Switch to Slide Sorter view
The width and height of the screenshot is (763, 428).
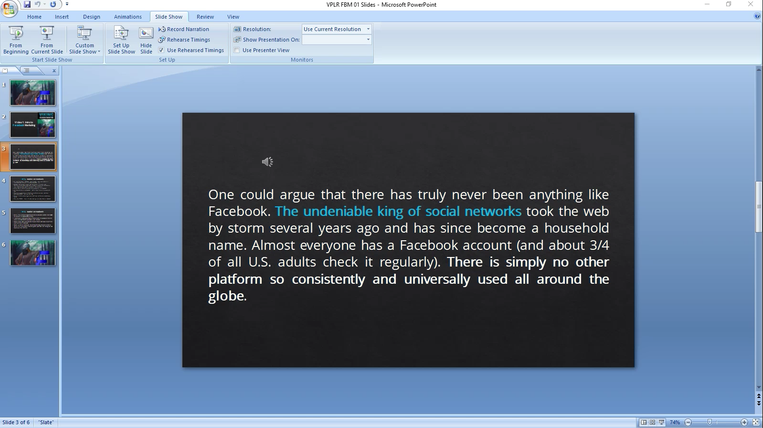point(652,422)
